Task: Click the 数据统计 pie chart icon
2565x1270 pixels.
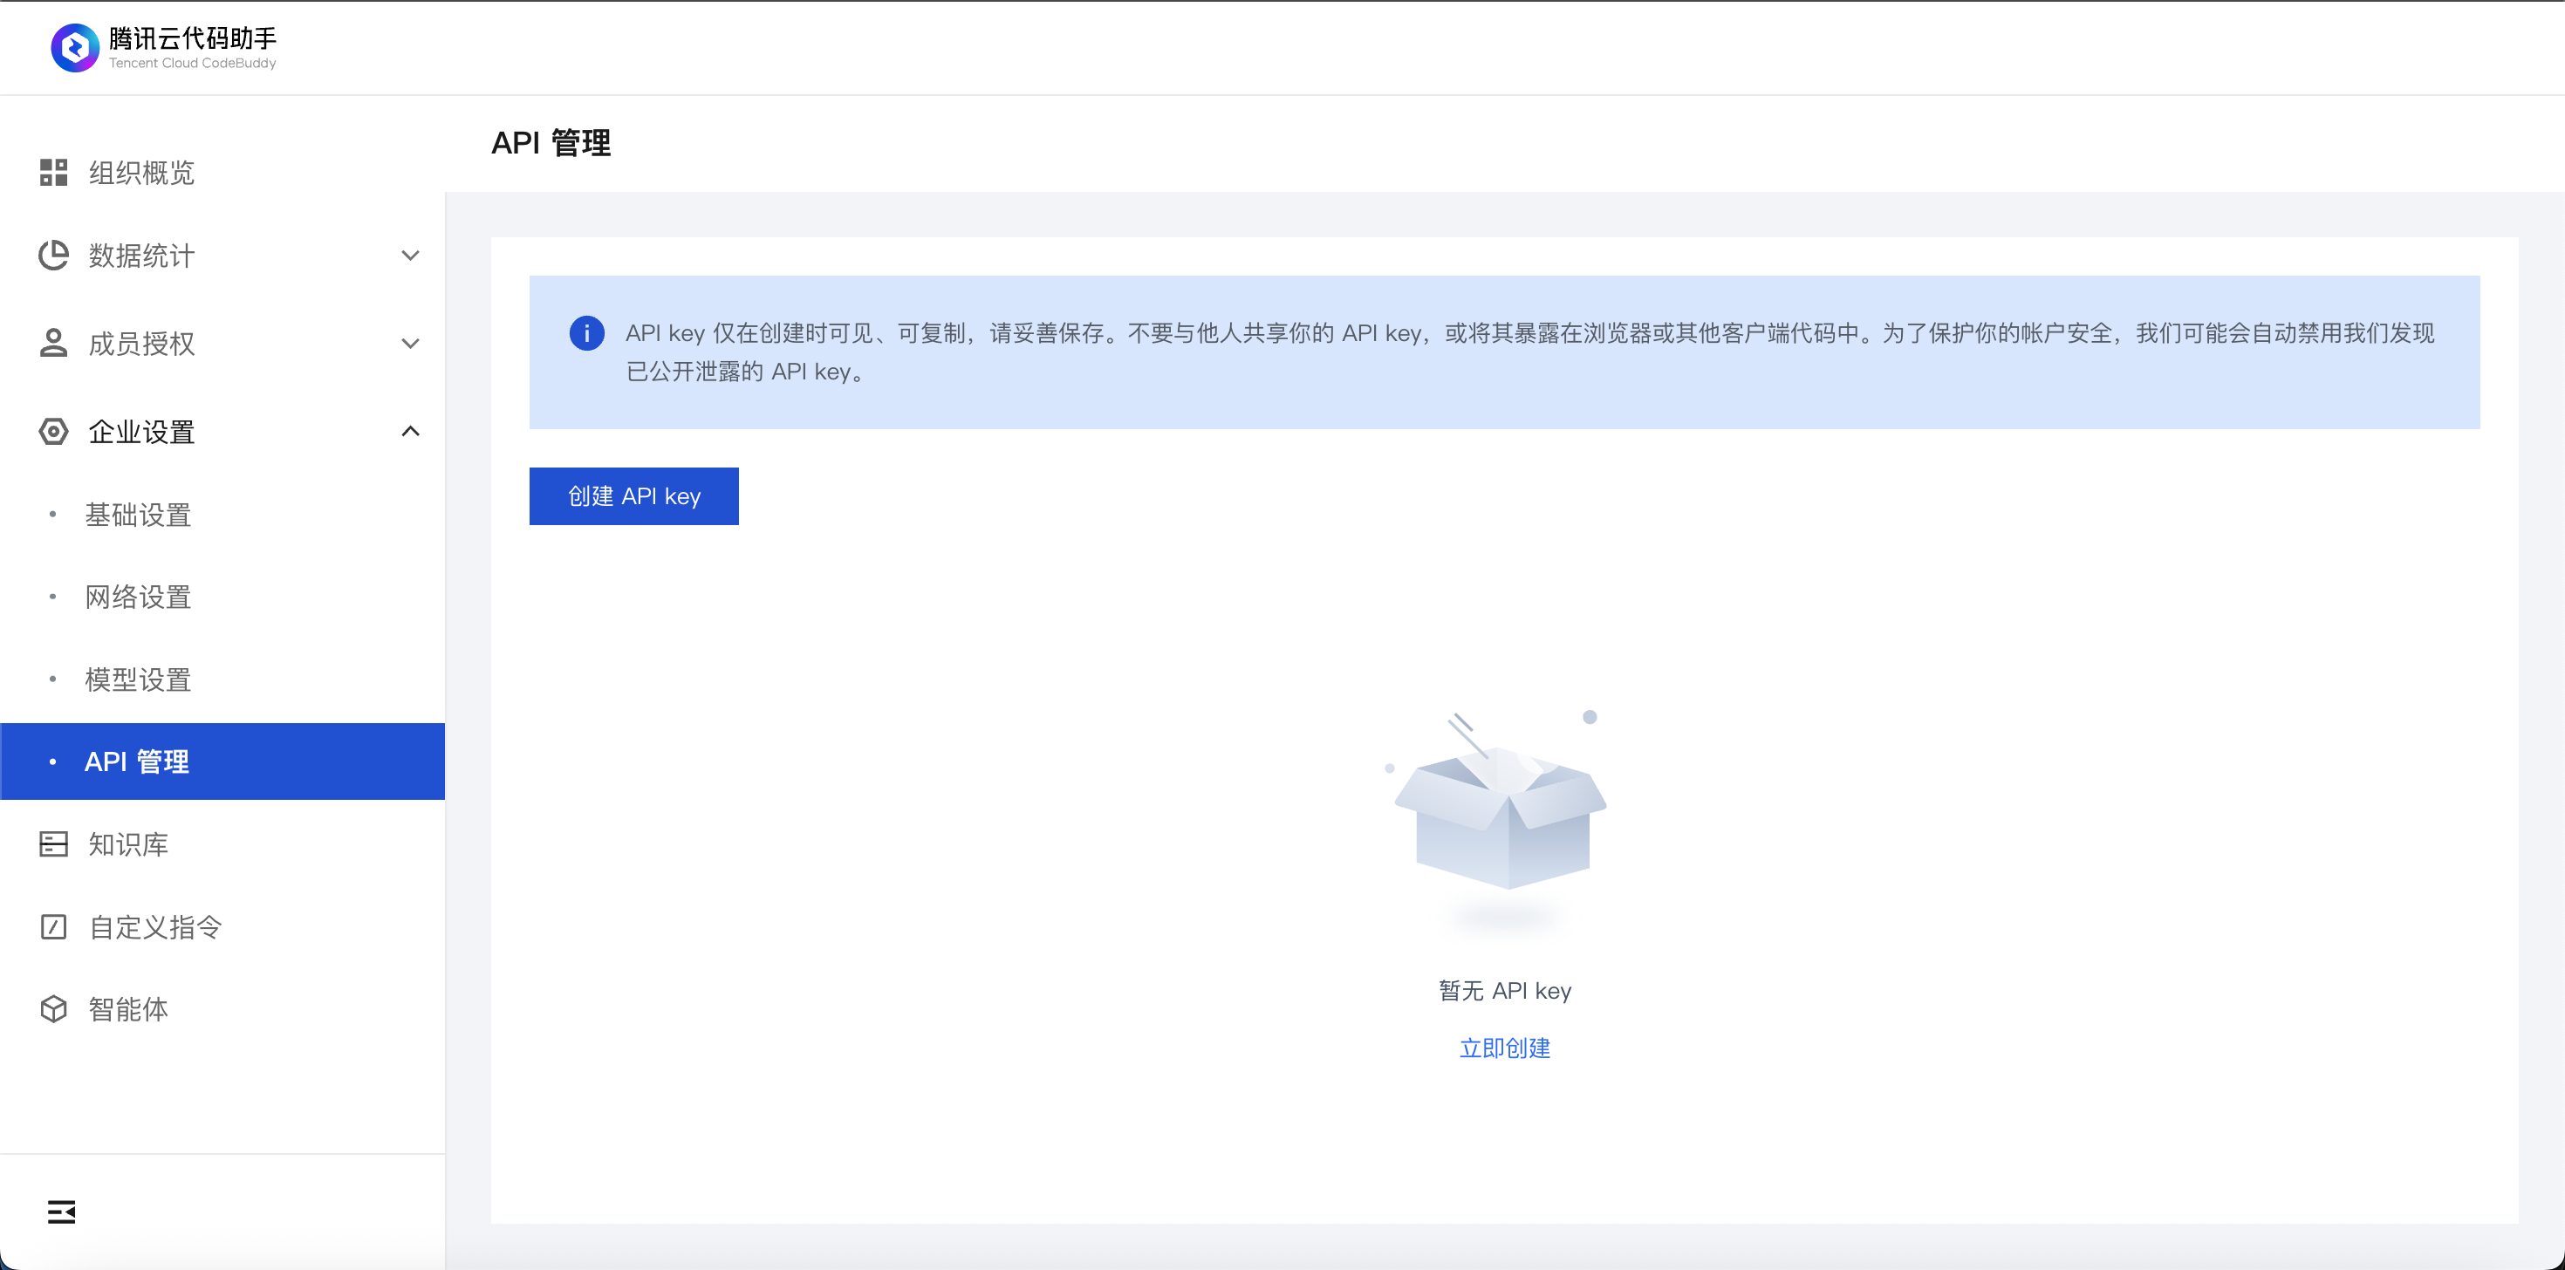Action: (x=54, y=256)
